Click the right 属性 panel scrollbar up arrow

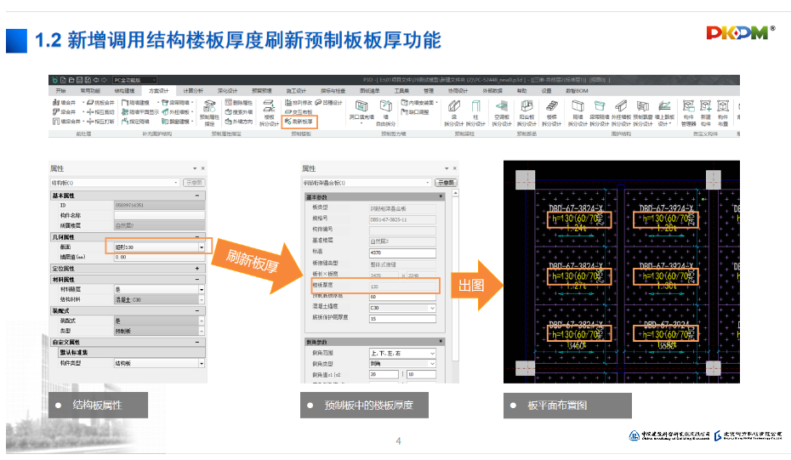point(455,194)
